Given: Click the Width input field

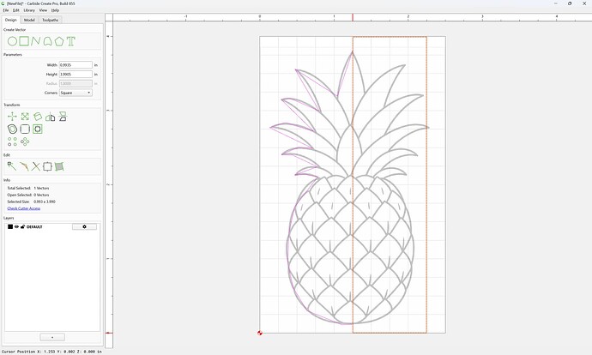Looking at the screenshot, I should 76,65.
